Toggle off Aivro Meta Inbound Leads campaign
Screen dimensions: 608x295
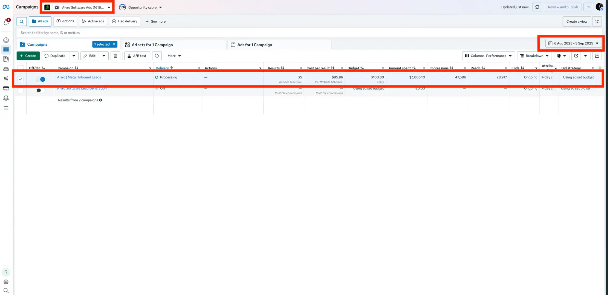pos(41,79)
